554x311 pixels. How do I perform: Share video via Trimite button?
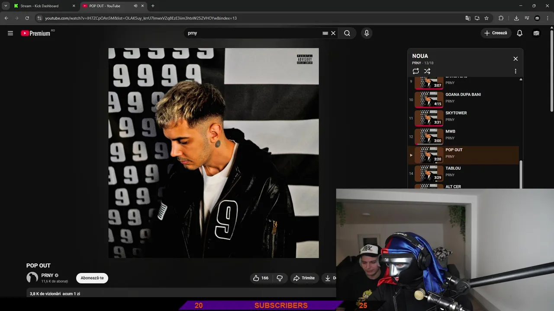pos(304,278)
